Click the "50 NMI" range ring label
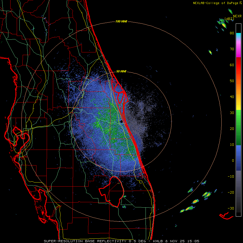The width and height of the screenshot is (243, 243). coord(121,71)
